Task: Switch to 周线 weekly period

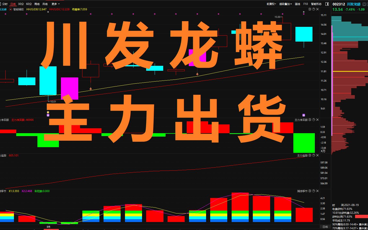Action: click(x=37, y=4)
